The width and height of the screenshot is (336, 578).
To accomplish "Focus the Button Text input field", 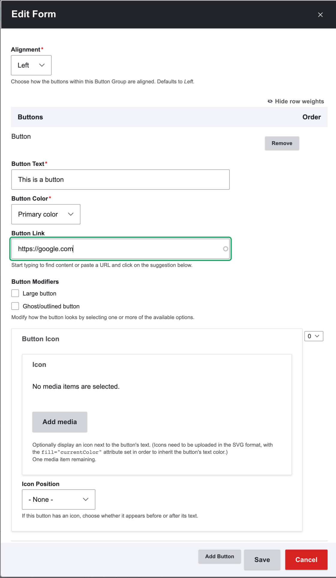I will click(x=120, y=179).
